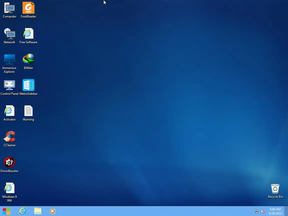
Task: Open the Start menu from taskbar
Action: tap(6, 211)
